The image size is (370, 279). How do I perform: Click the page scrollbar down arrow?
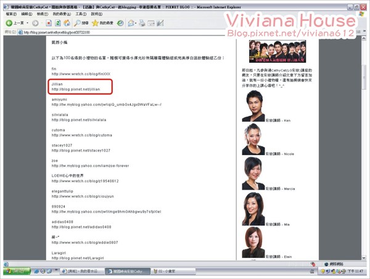pos(364,257)
